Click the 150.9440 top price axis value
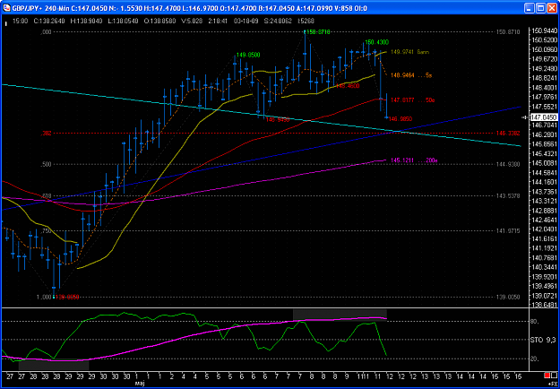560x389 pixels. (544, 30)
